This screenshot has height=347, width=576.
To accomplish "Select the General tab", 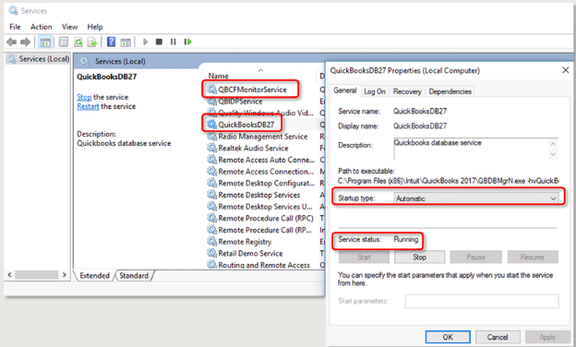I will (345, 90).
